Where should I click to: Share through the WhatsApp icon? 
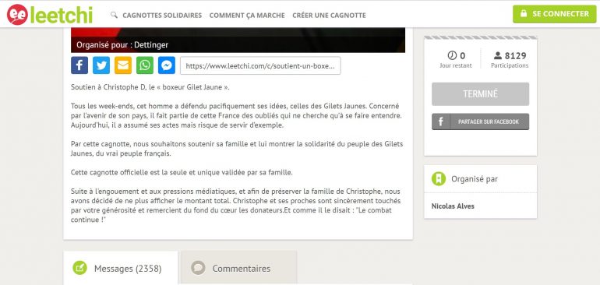(x=145, y=65)
